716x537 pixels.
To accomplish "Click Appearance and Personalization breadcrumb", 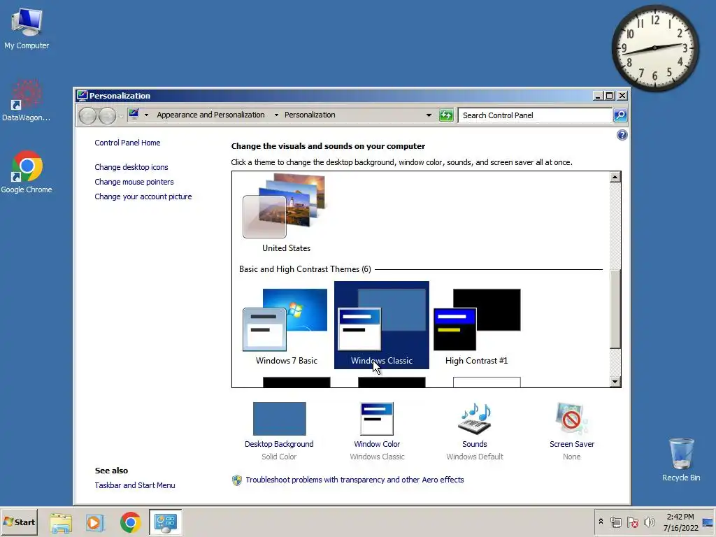I will pyautogui.click(x=210, y=115).
